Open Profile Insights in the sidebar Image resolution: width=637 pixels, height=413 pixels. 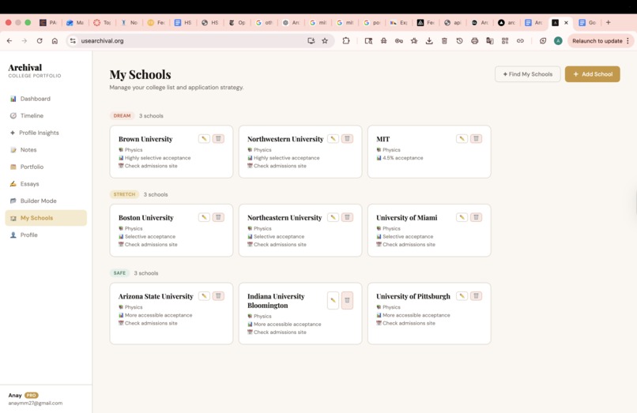point(46,133)
